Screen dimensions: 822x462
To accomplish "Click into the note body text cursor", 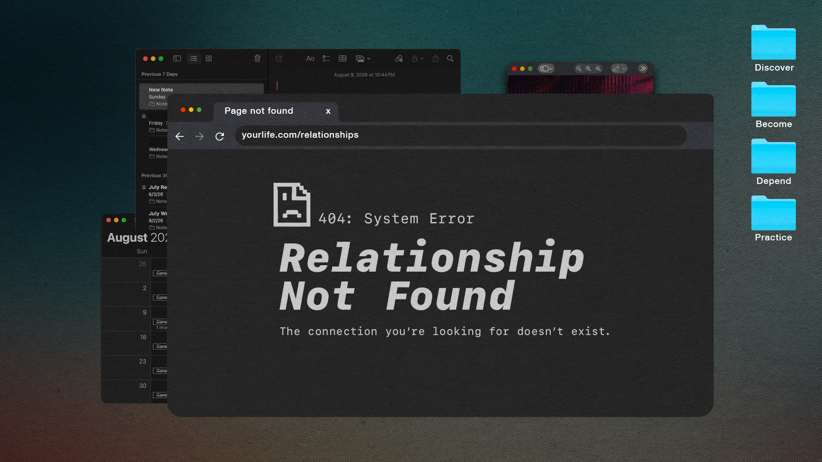I will [x=277, y=86].
